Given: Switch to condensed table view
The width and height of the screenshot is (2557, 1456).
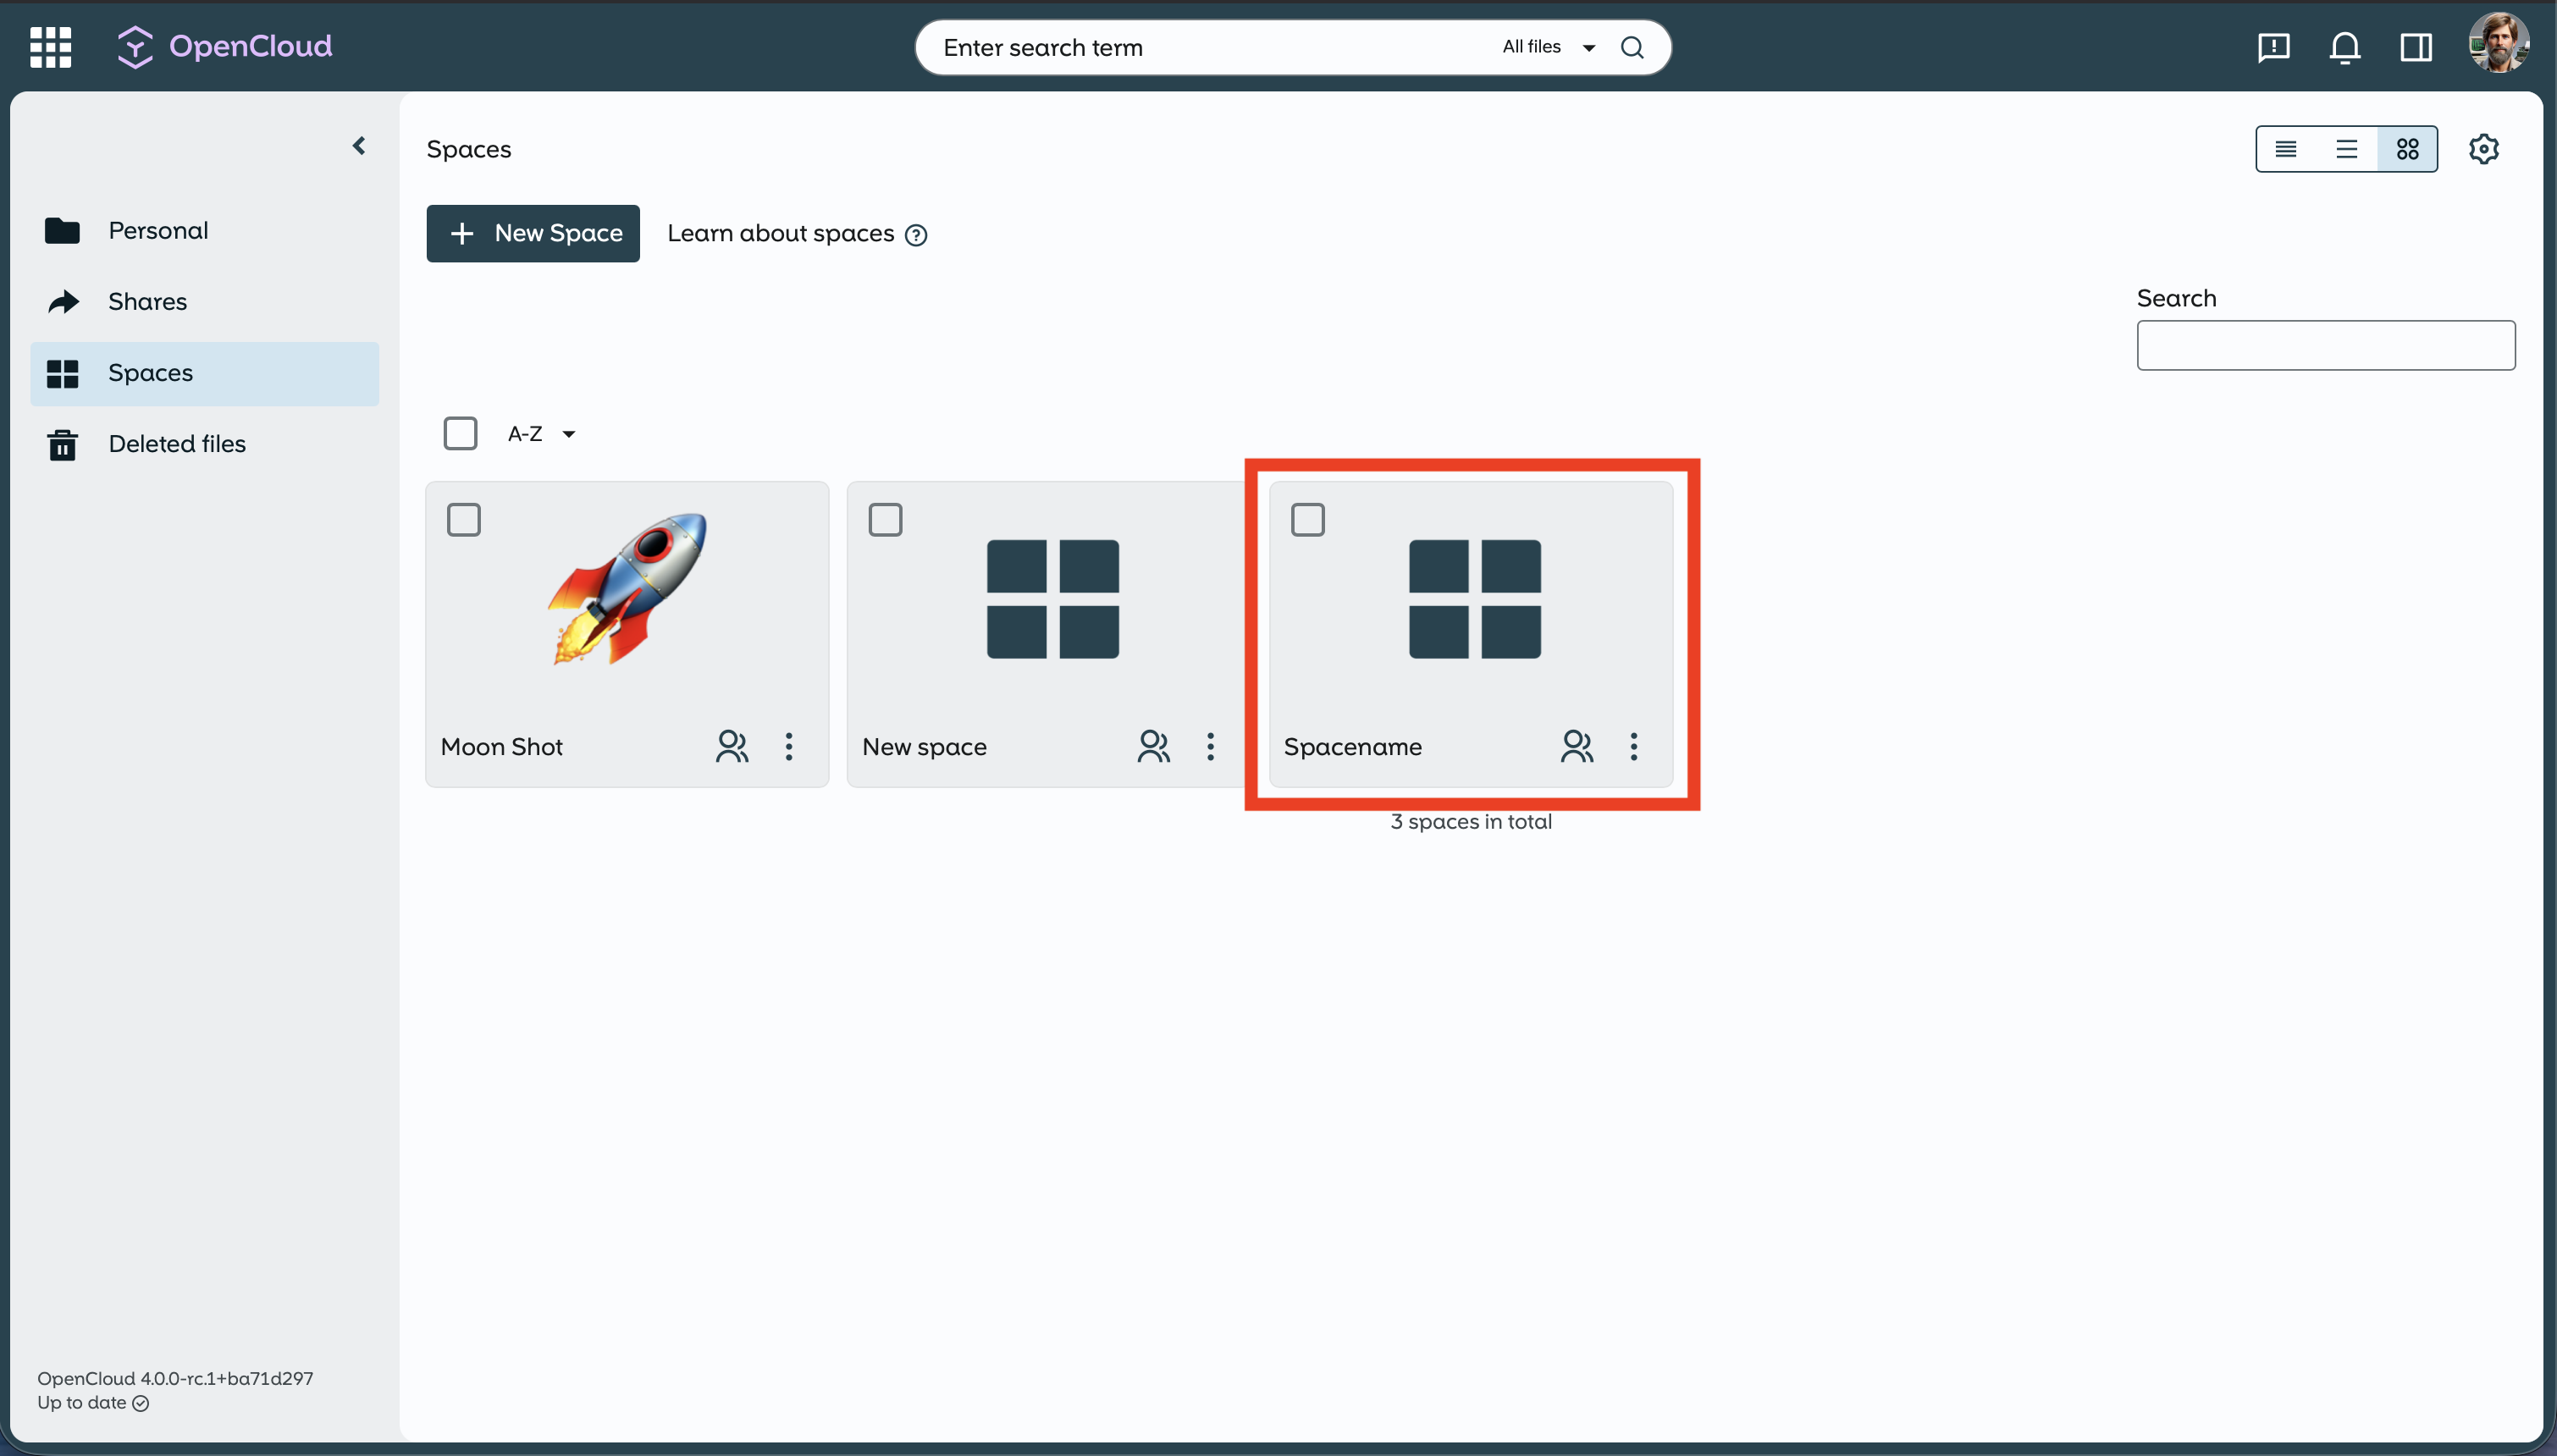Looking at the screenshot, I should (2285, 149).
